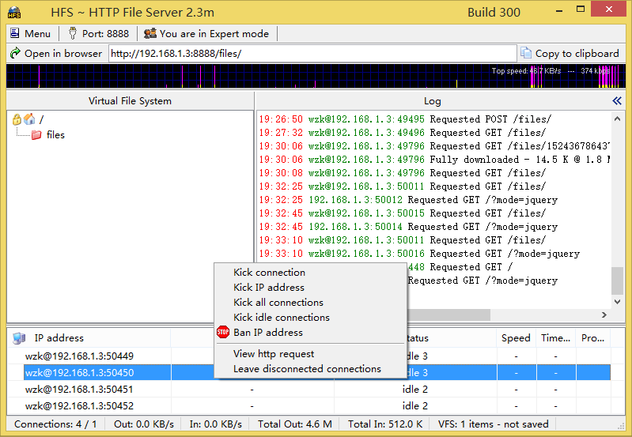Click Pro... column header
632x437 pixels.
593,338
